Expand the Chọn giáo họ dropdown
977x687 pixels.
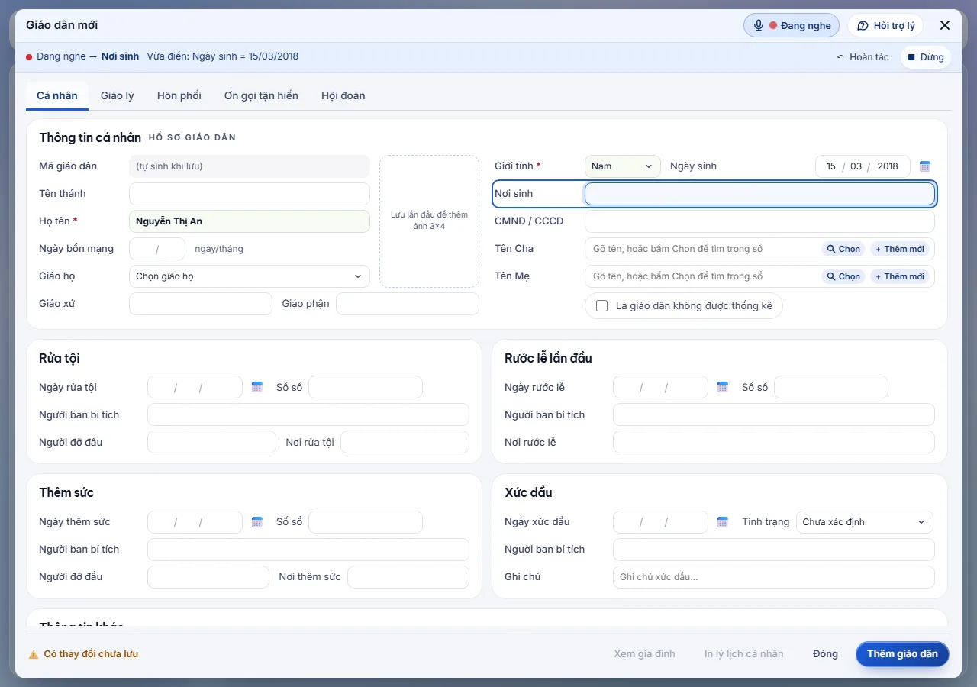point(250,276)
